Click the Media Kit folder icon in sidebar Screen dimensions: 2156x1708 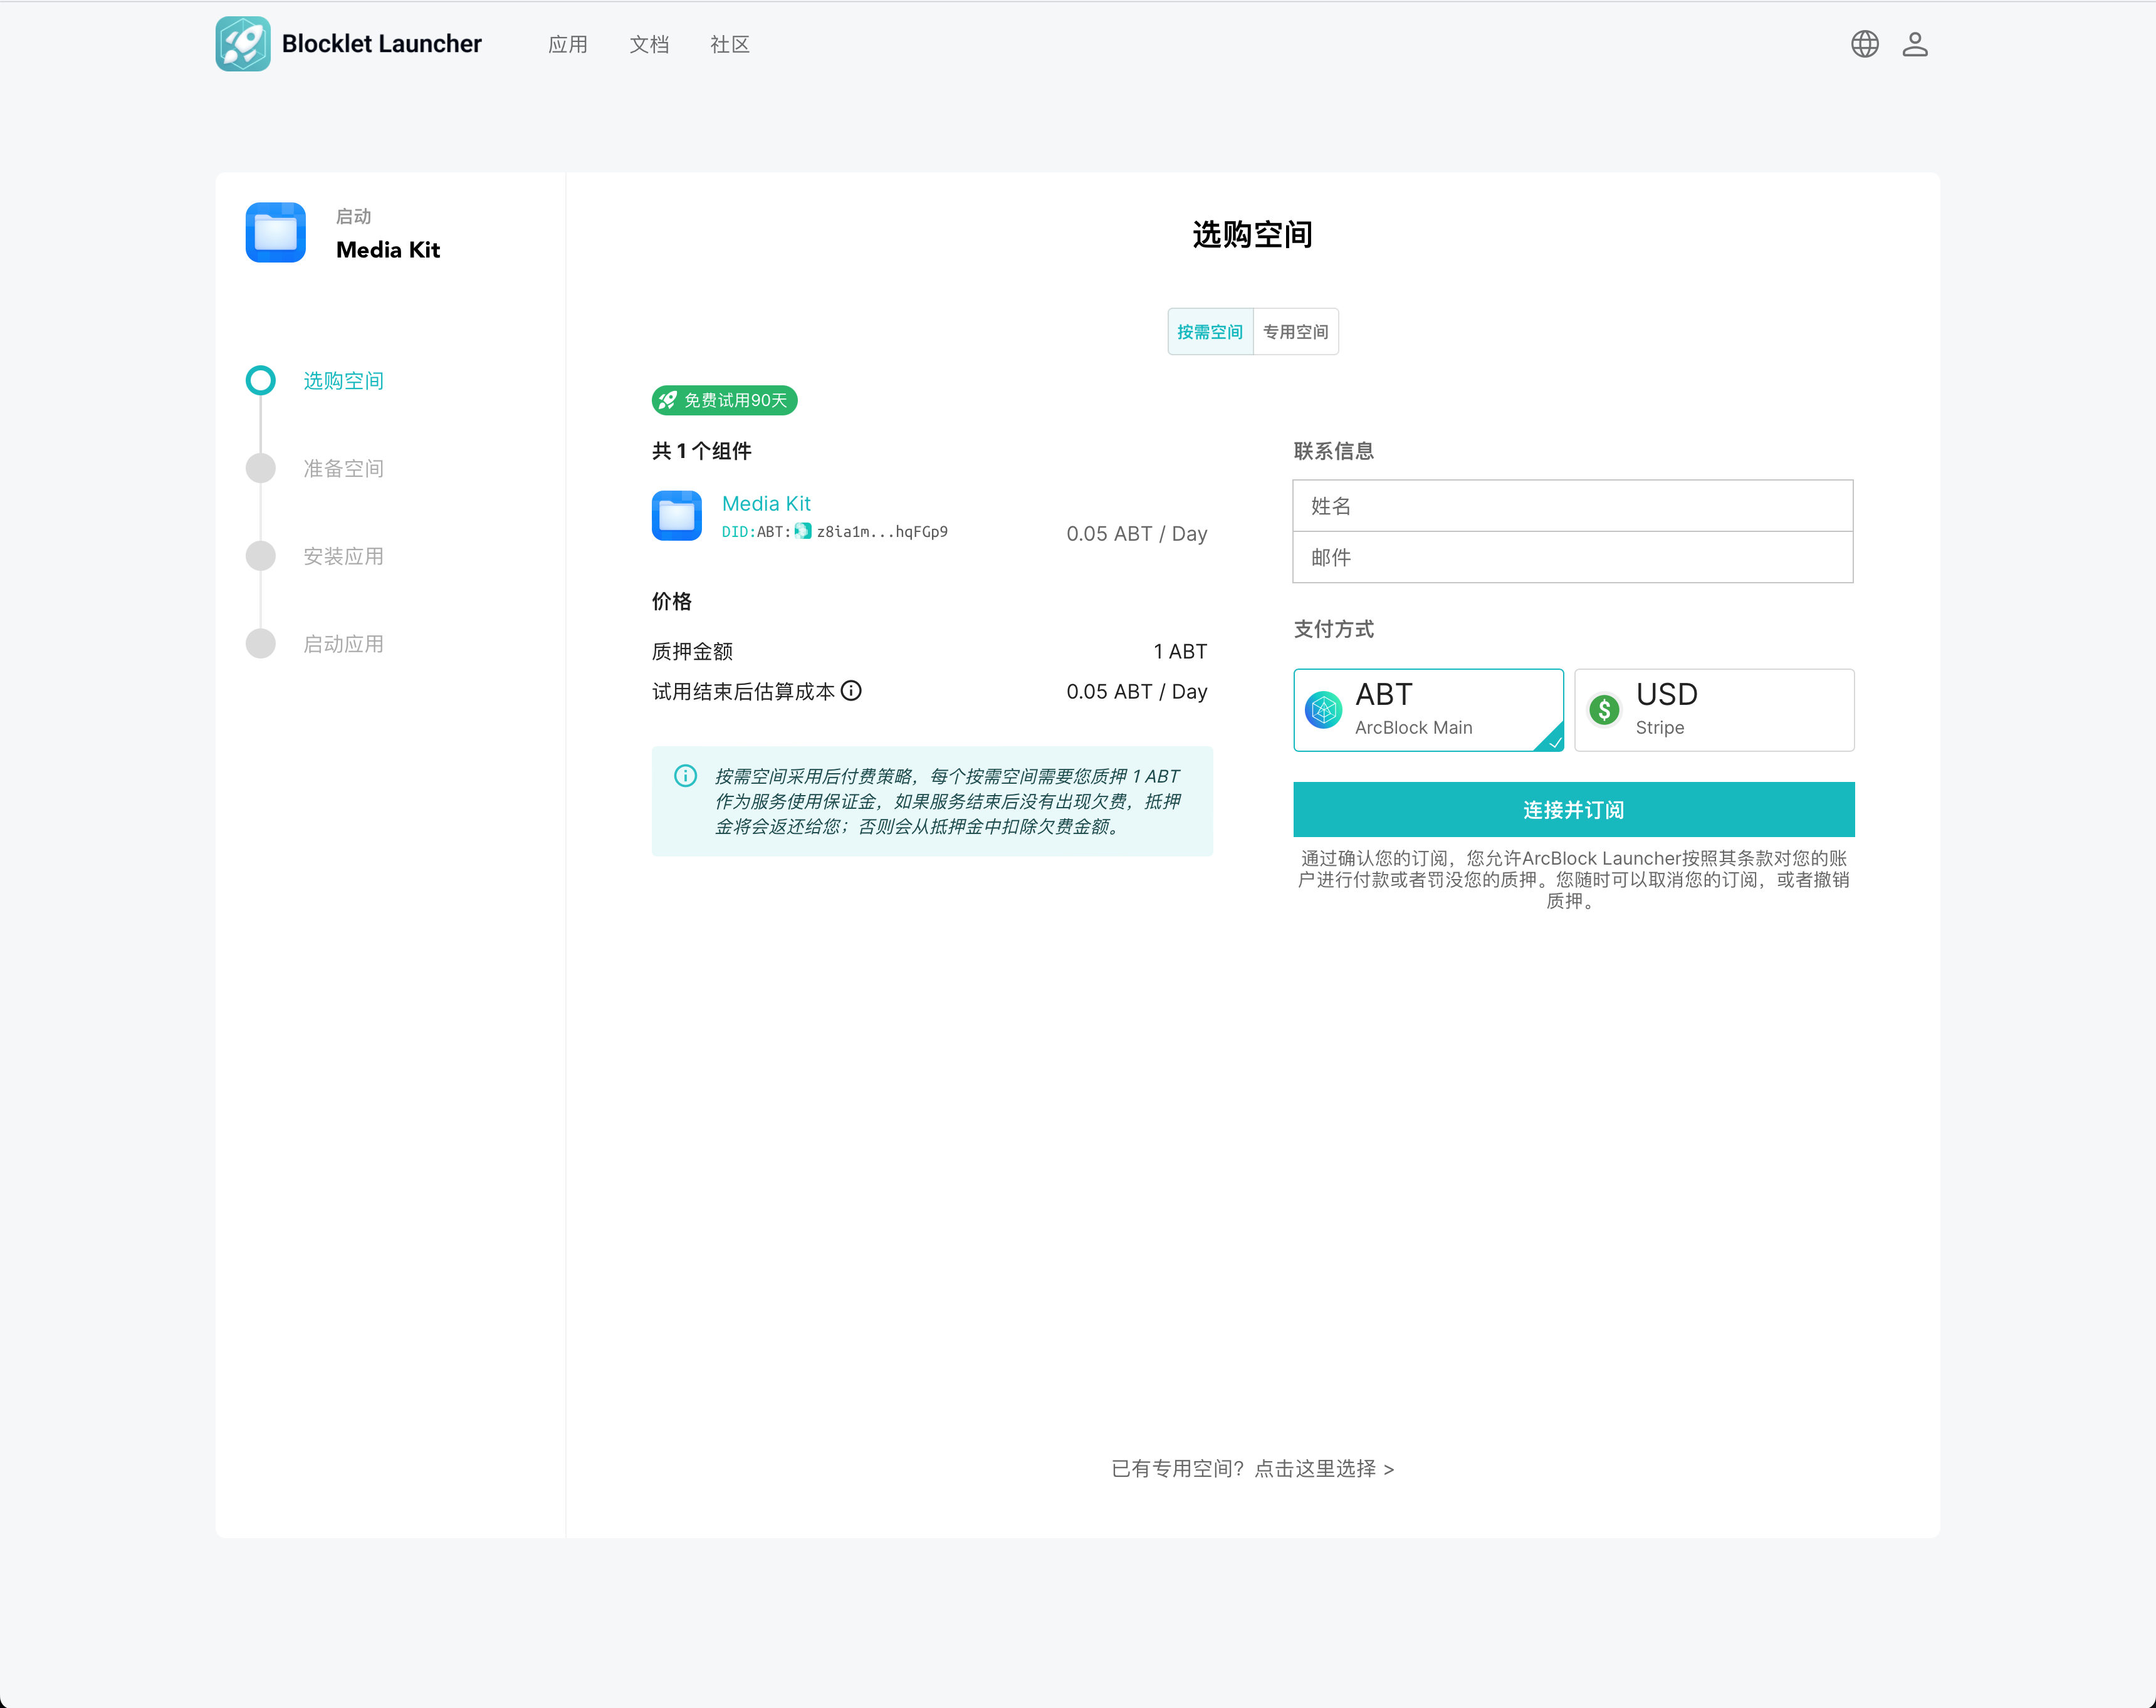276,233
